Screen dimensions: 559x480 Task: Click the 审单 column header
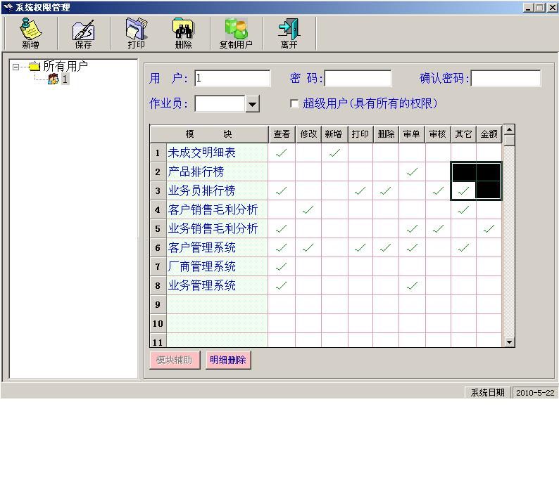pos(412,134)
